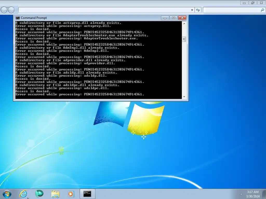This screenshot has width=266, height=199.
Task: Expand the address bar history dropdown
Action: coord(192,10)
